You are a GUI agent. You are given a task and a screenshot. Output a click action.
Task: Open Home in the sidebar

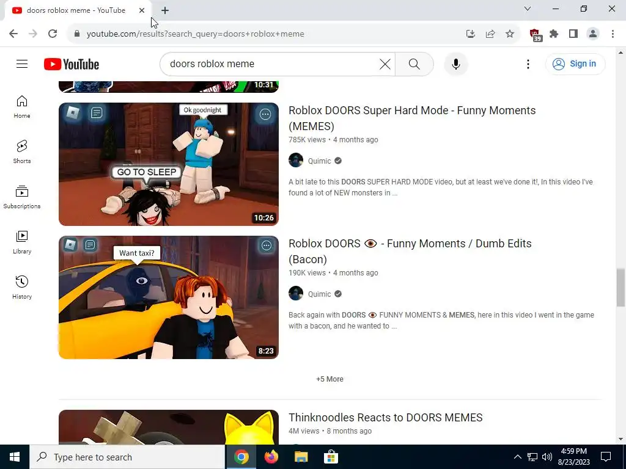point(22,107)
